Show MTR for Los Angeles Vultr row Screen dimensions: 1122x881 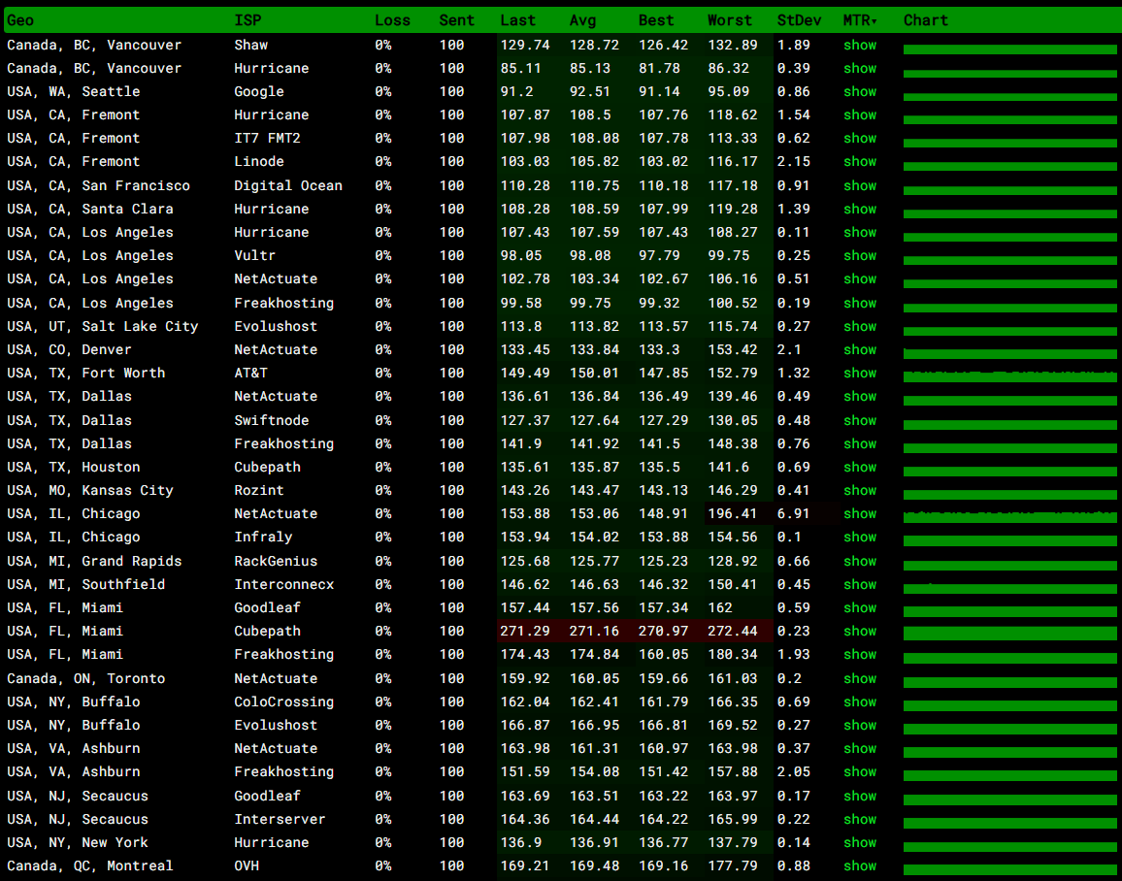[x=859, y=256]
